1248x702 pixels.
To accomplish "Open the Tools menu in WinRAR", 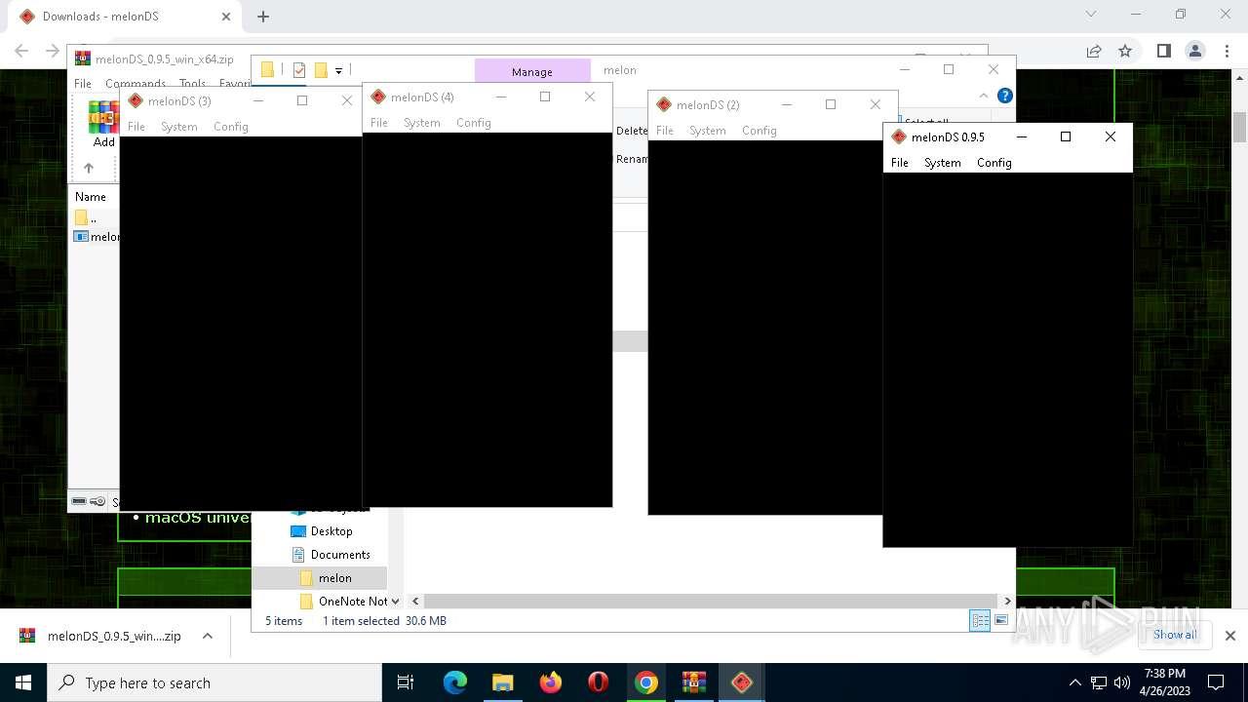I will [x=192, y=84].
